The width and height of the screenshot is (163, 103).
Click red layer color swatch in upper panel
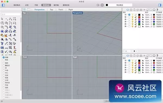click(139, 17)
